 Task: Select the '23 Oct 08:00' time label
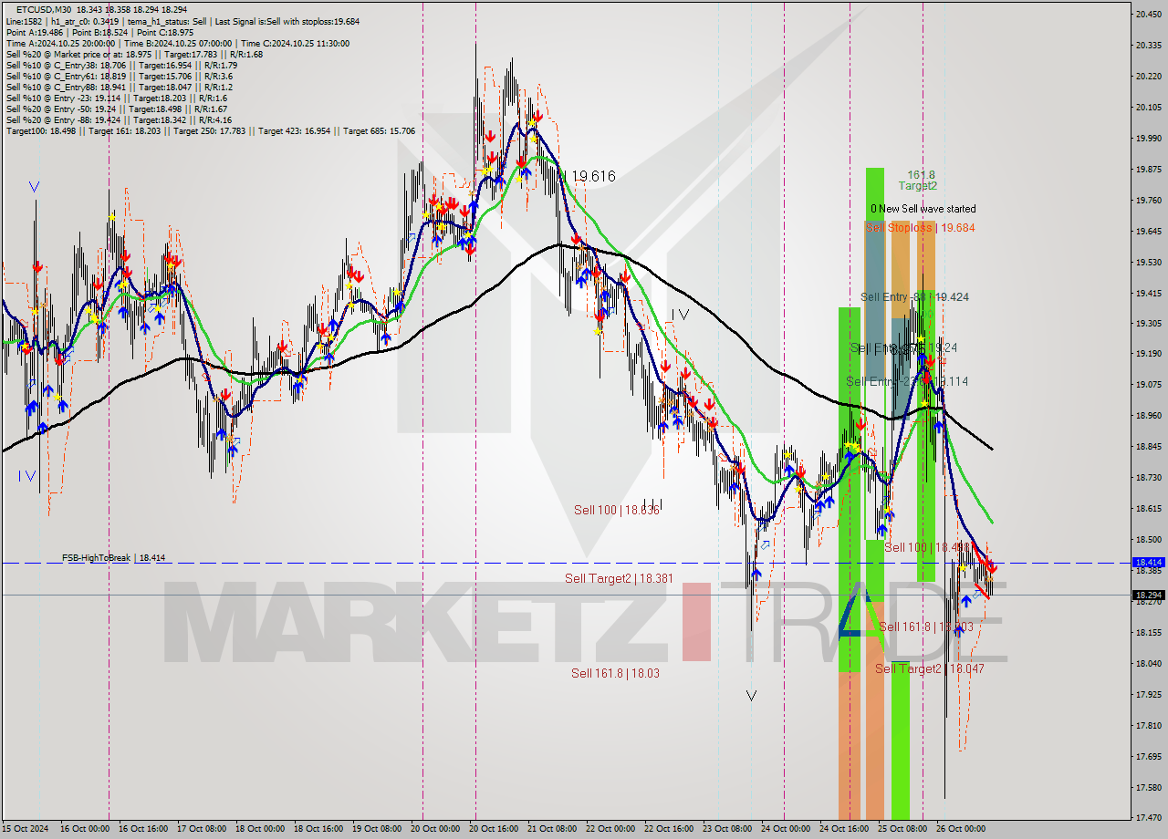726,829
